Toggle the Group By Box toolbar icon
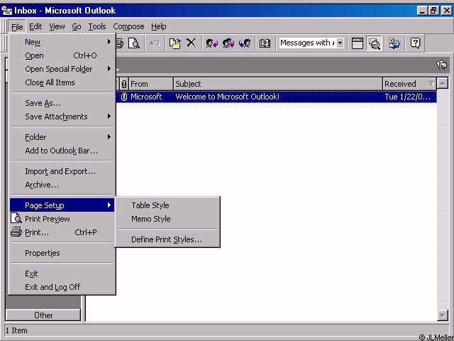Image resolution: width=454 pixels, height=341 pixels. 358,43
